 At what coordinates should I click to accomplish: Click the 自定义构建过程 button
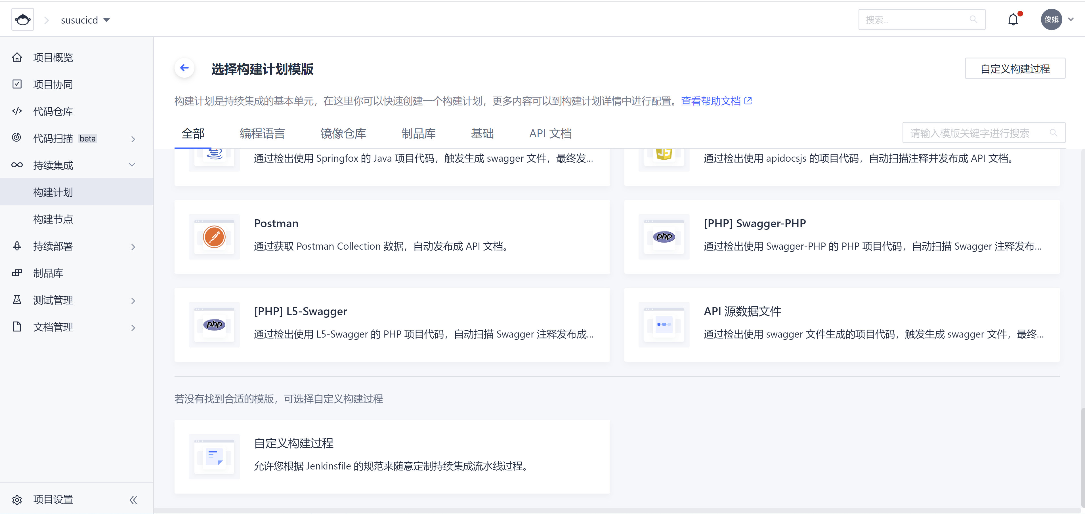pyautogui.click(x=1015, y=69)
